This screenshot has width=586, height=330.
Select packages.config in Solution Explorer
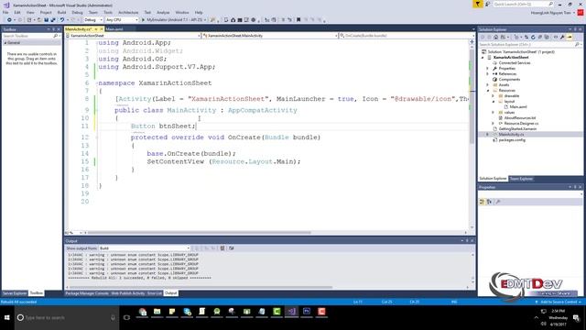(x=512, y=140)
